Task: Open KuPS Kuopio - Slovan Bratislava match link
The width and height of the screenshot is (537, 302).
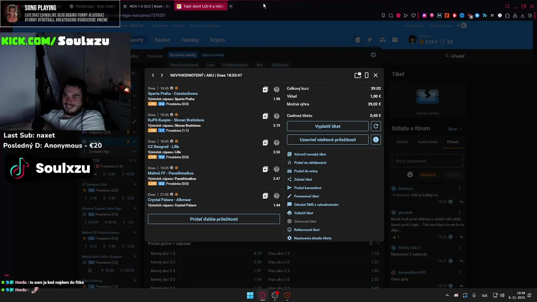Action: pyautogui.click(x=176, y=120)
